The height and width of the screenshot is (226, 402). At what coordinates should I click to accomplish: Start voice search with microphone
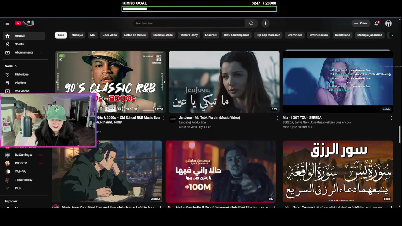[265, 23]
